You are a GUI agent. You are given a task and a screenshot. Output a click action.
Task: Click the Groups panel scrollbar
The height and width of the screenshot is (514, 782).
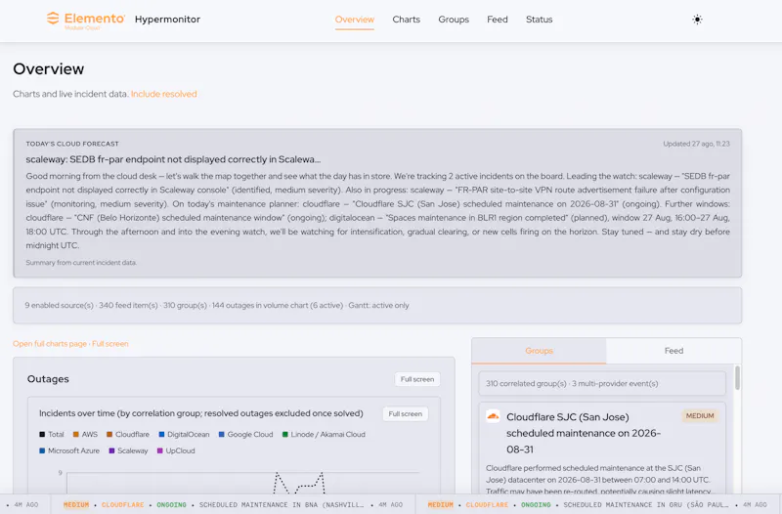point(737,378)
